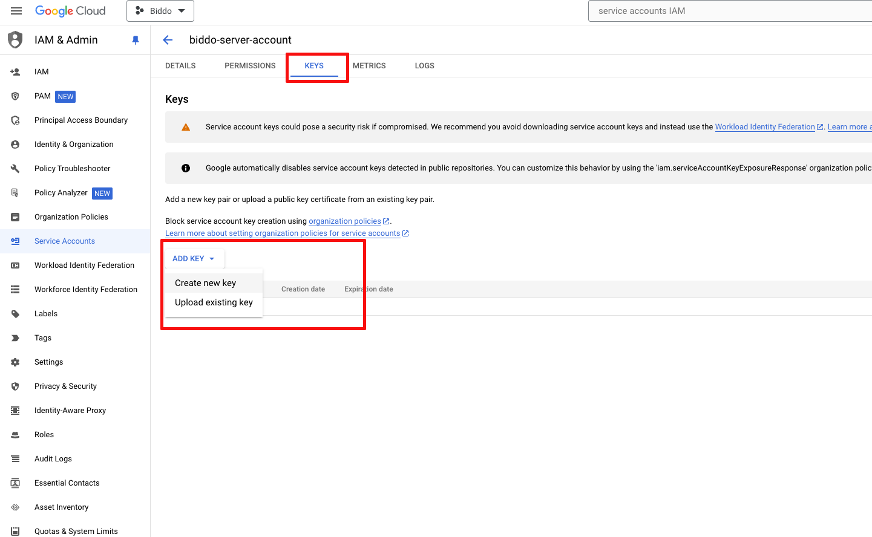
Task: Click the IAM & Admin shield icon
Action: click(x=15, y=40)
